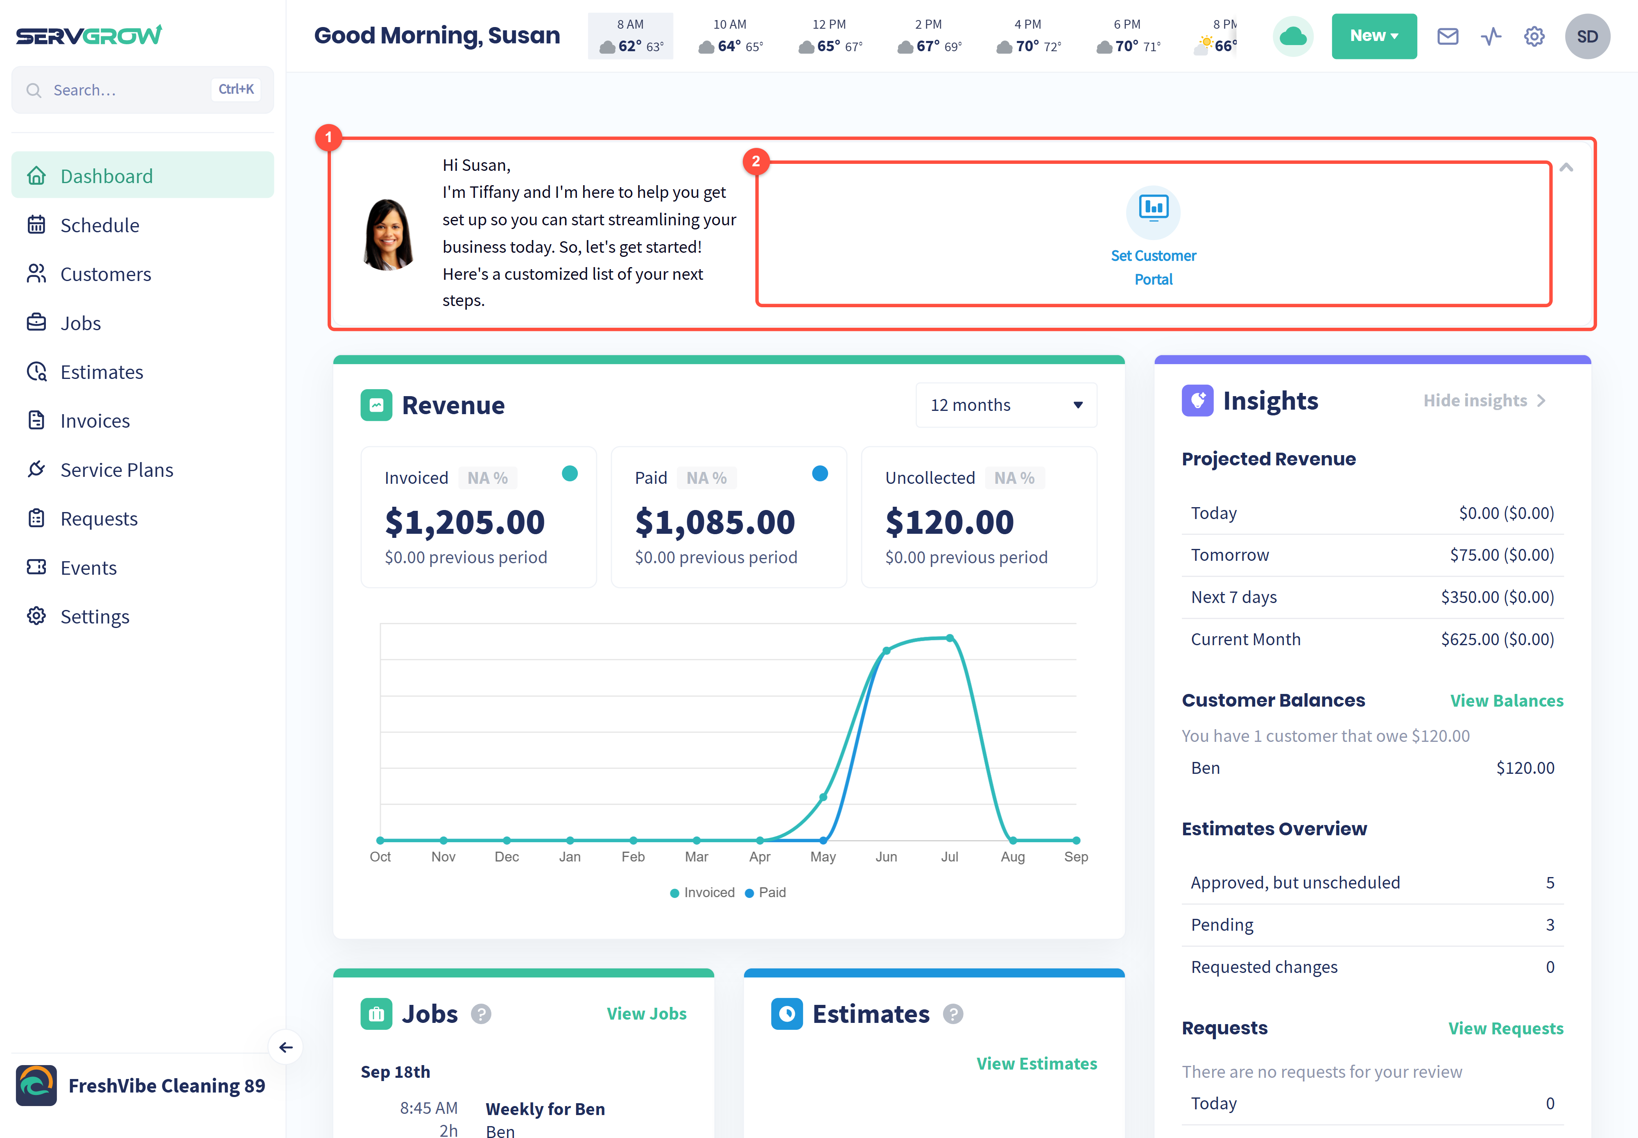Viewport: 1638px width, 1138px height.
Task: Open the settings gear in header
Action: pyautogui.click(x=1534, y=36)
